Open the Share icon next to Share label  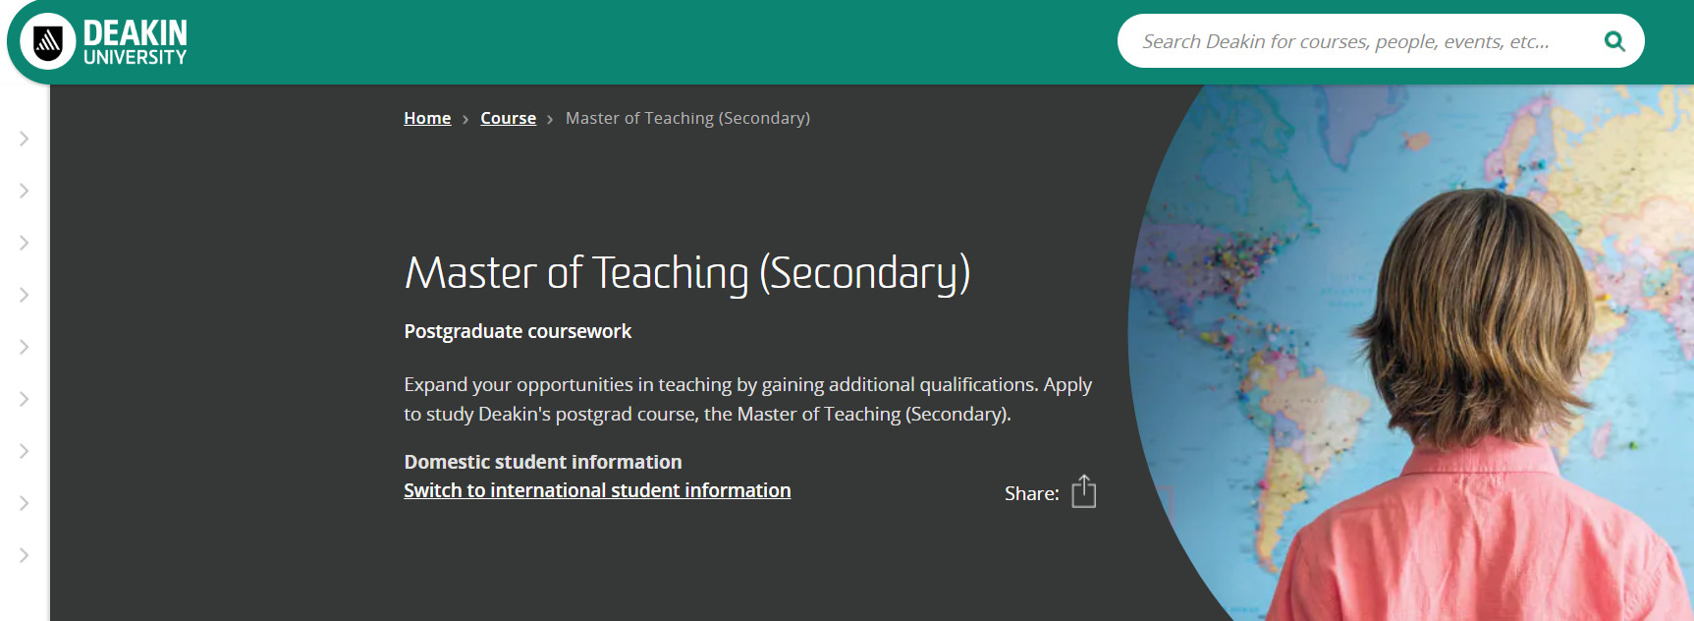click(x=1083, y=491)
